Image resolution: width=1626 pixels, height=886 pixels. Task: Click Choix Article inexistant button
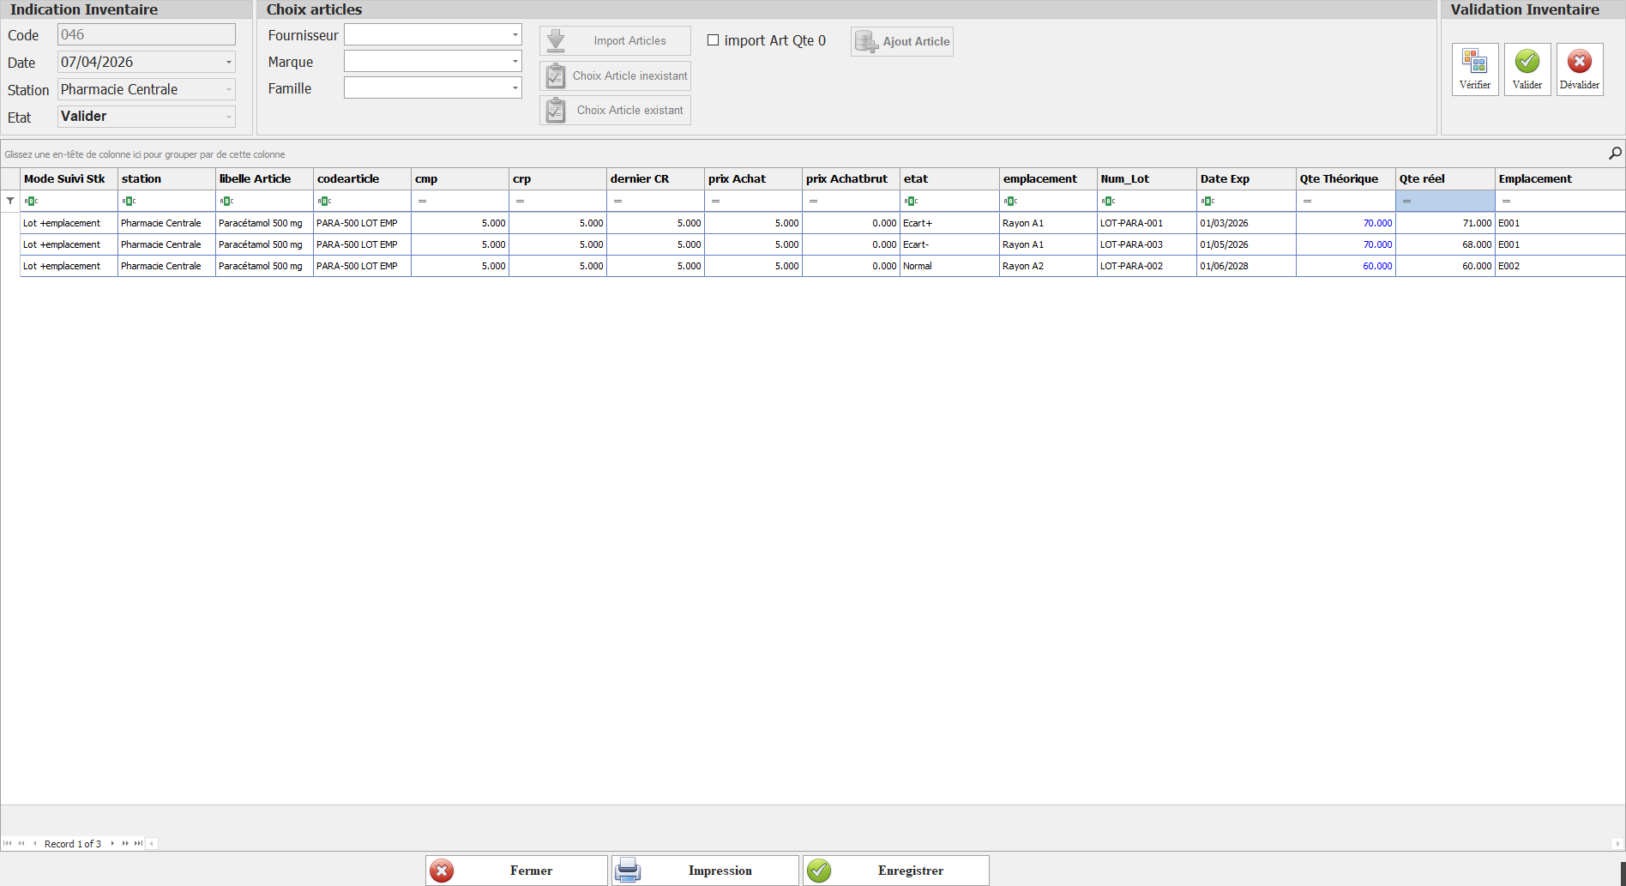pyautogui.click(x=615, y=75)
